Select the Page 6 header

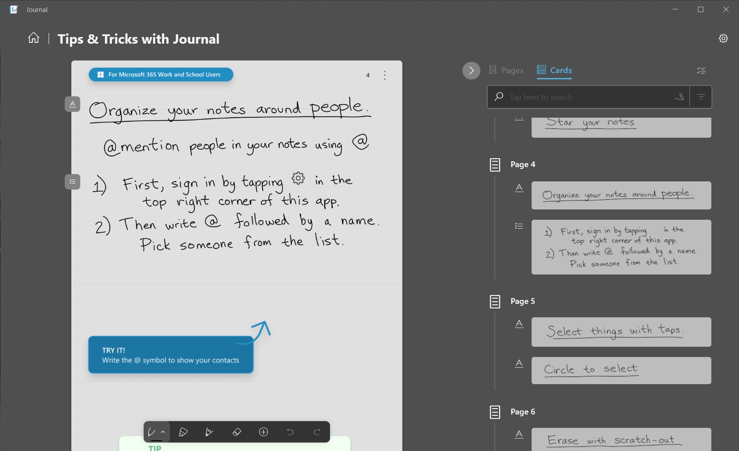[523, 412]
